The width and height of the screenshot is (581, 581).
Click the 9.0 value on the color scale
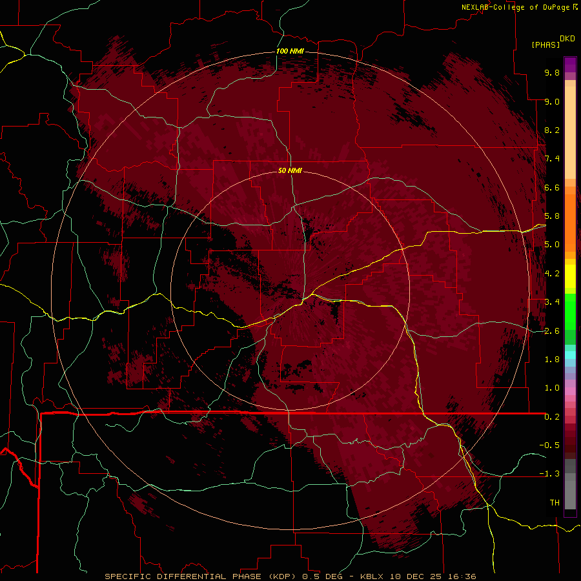tap(552, 101)
